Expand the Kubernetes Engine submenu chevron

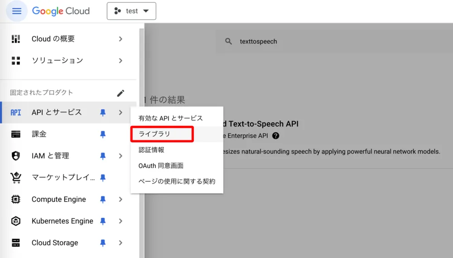(x=120, y=221)
